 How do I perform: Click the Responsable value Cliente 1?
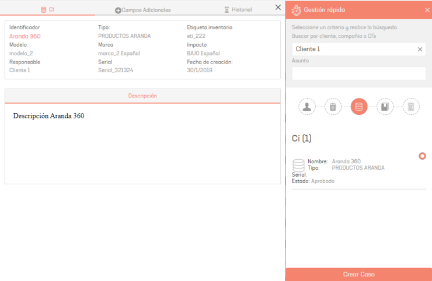click(20, 70)
